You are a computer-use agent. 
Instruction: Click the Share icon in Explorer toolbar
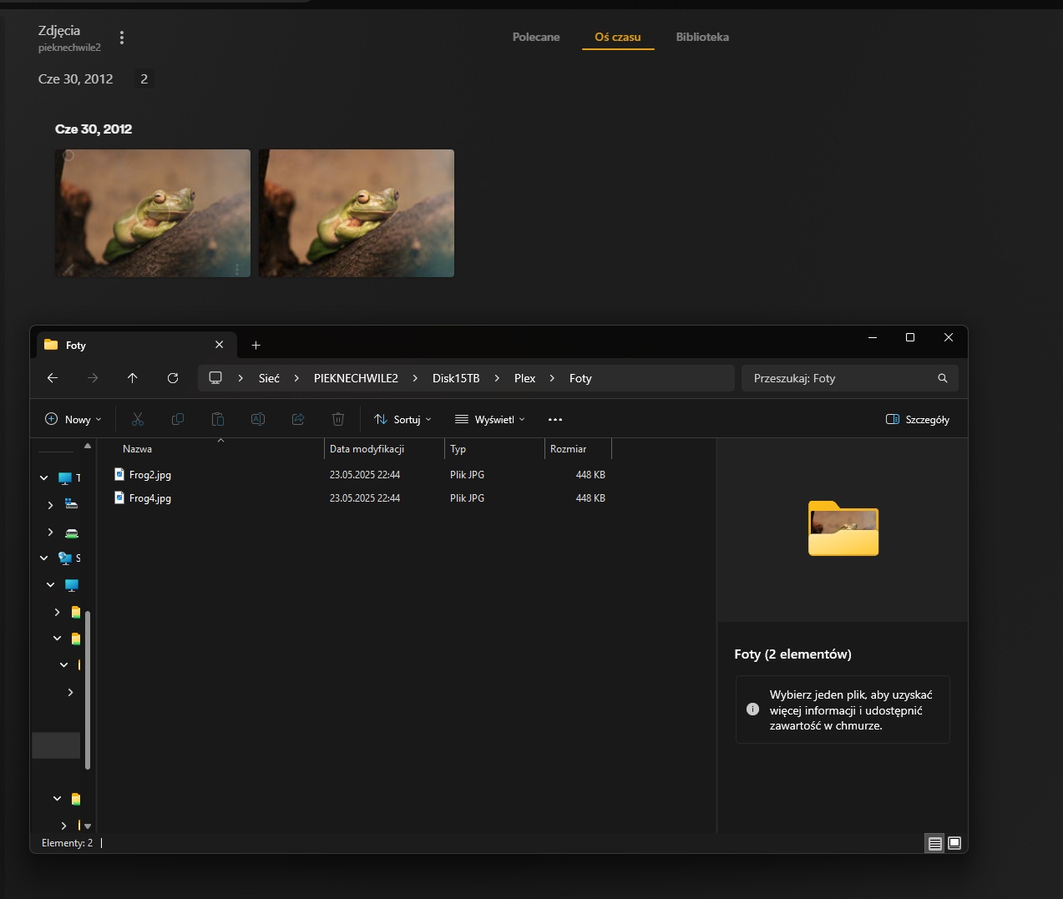(298, 419)
